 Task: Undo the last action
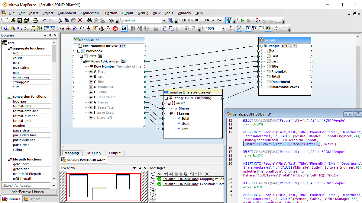44,21
